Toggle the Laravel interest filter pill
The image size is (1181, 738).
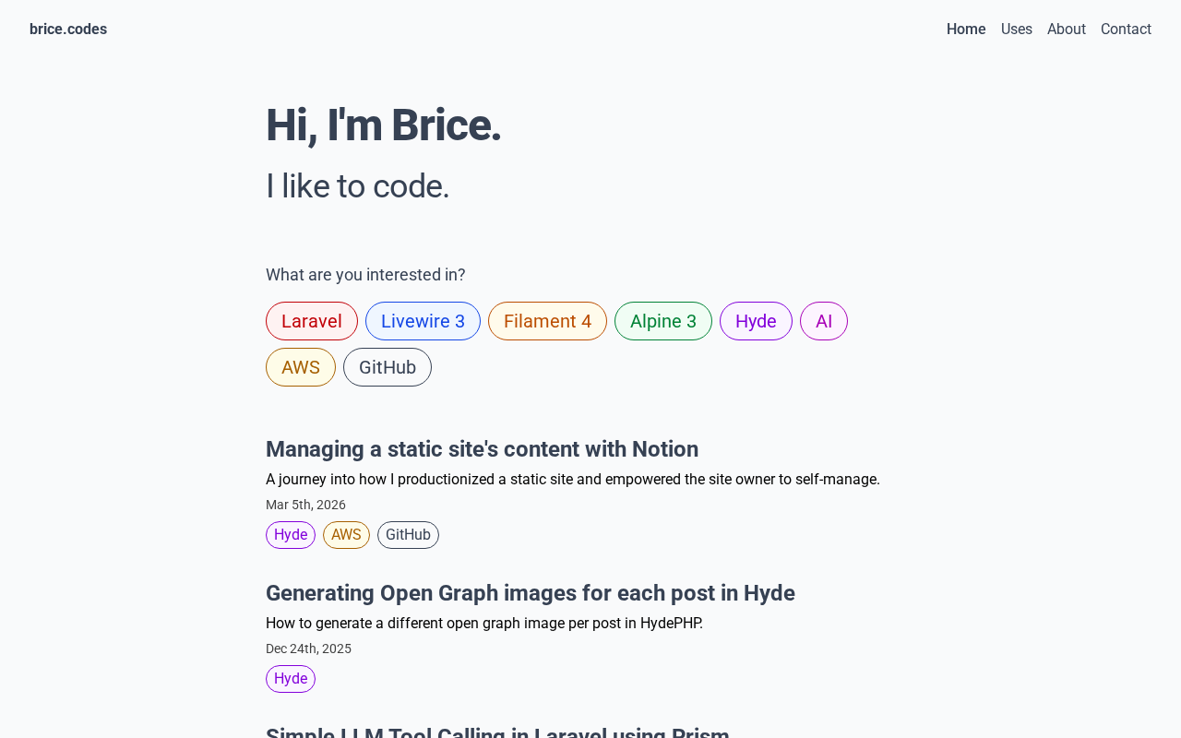[x=312, y=321]
